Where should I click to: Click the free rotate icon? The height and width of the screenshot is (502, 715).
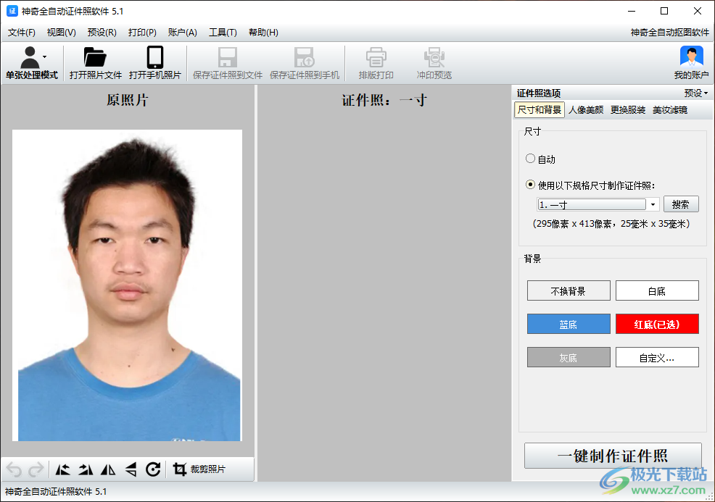point(153,469)
